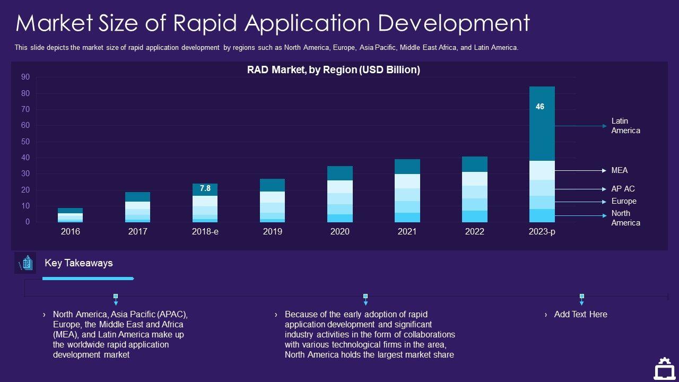679x382 pixels.
Task: Select the 2022 stacked bar
Action: tap(474, 189)
